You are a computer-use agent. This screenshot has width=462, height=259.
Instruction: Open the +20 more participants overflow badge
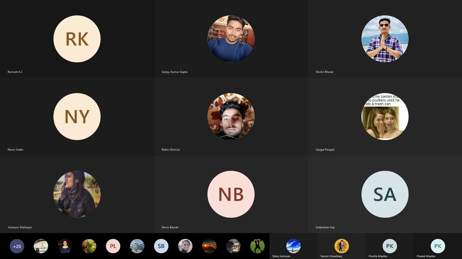(x=17, y=246)
